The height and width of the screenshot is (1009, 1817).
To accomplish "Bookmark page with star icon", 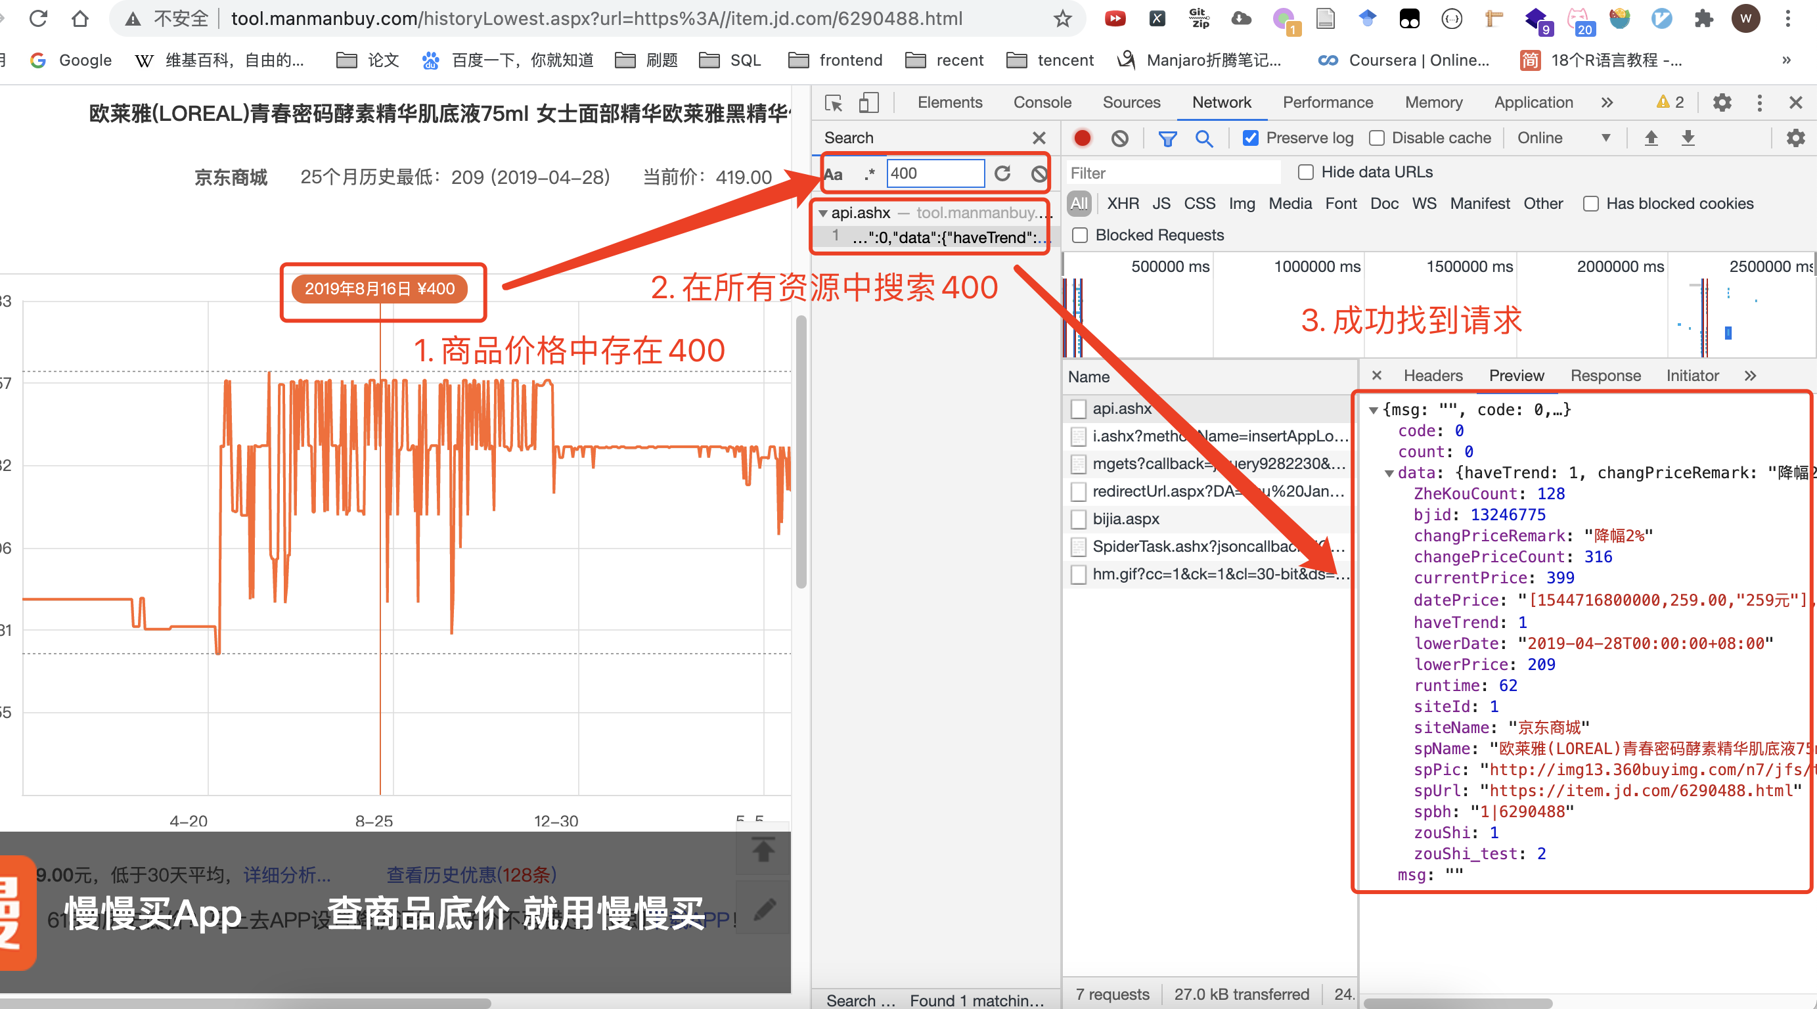I will pos(1062,19).
